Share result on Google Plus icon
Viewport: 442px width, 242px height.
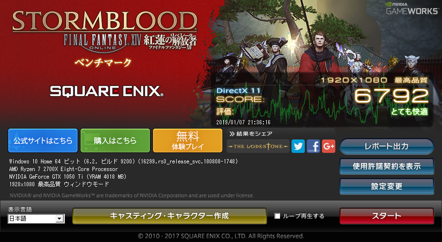tap(328, 146)
